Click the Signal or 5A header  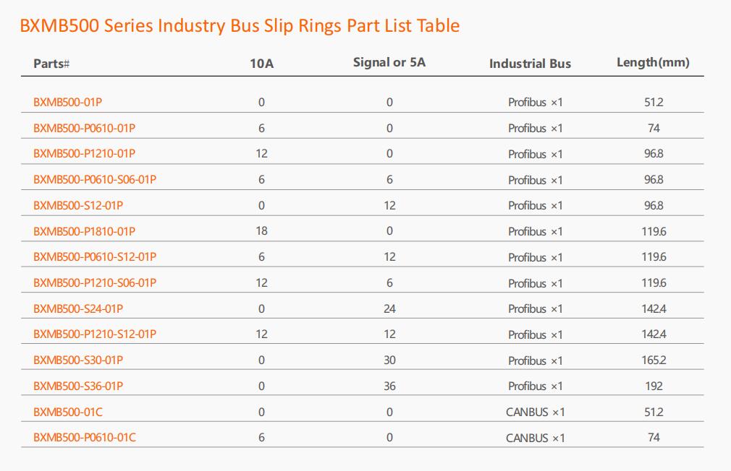(389, 62)
